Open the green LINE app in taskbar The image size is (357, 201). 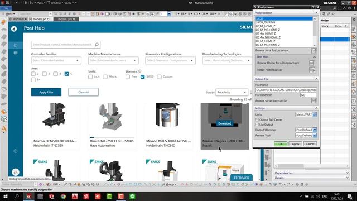pyautogui.click(x=132, y=196)
